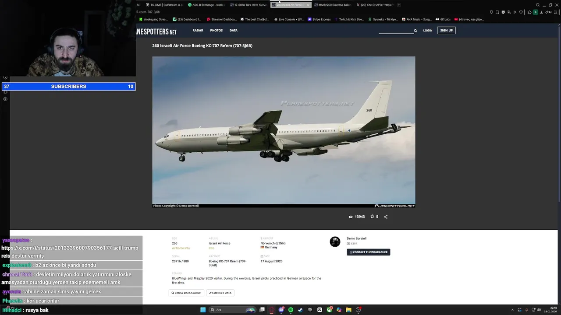Click the CONTACT PHOTOGRAPHER button
Viewport: 561px width, 315px height.
pyautogui.click(x=368, y=252)
